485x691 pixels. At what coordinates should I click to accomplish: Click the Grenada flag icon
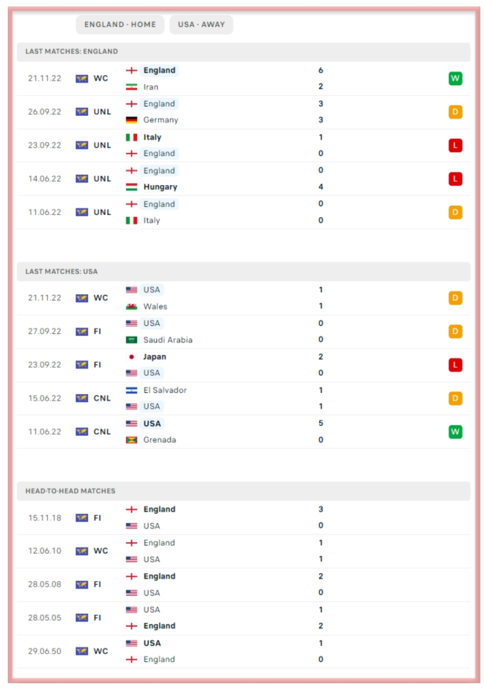click(132, 440)
